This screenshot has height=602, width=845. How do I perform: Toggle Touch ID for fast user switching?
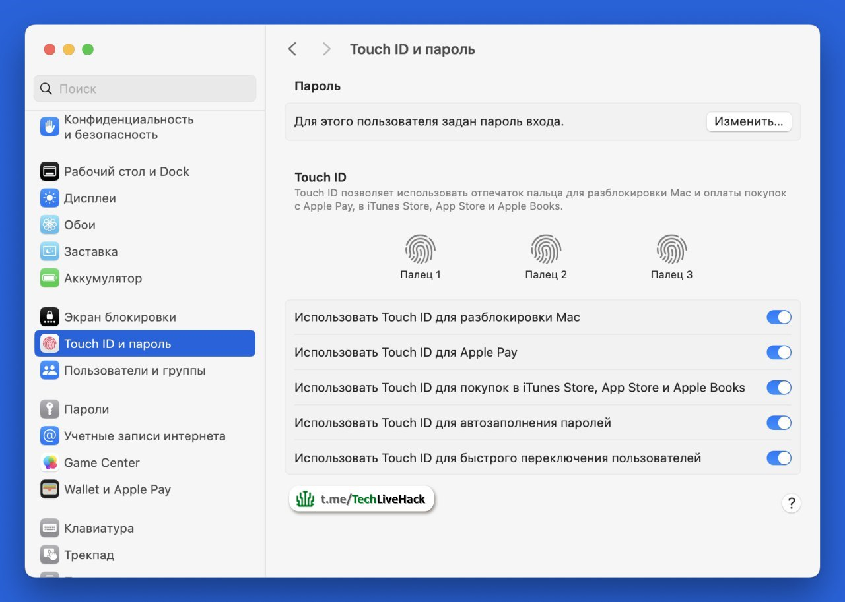coord(779,458)
